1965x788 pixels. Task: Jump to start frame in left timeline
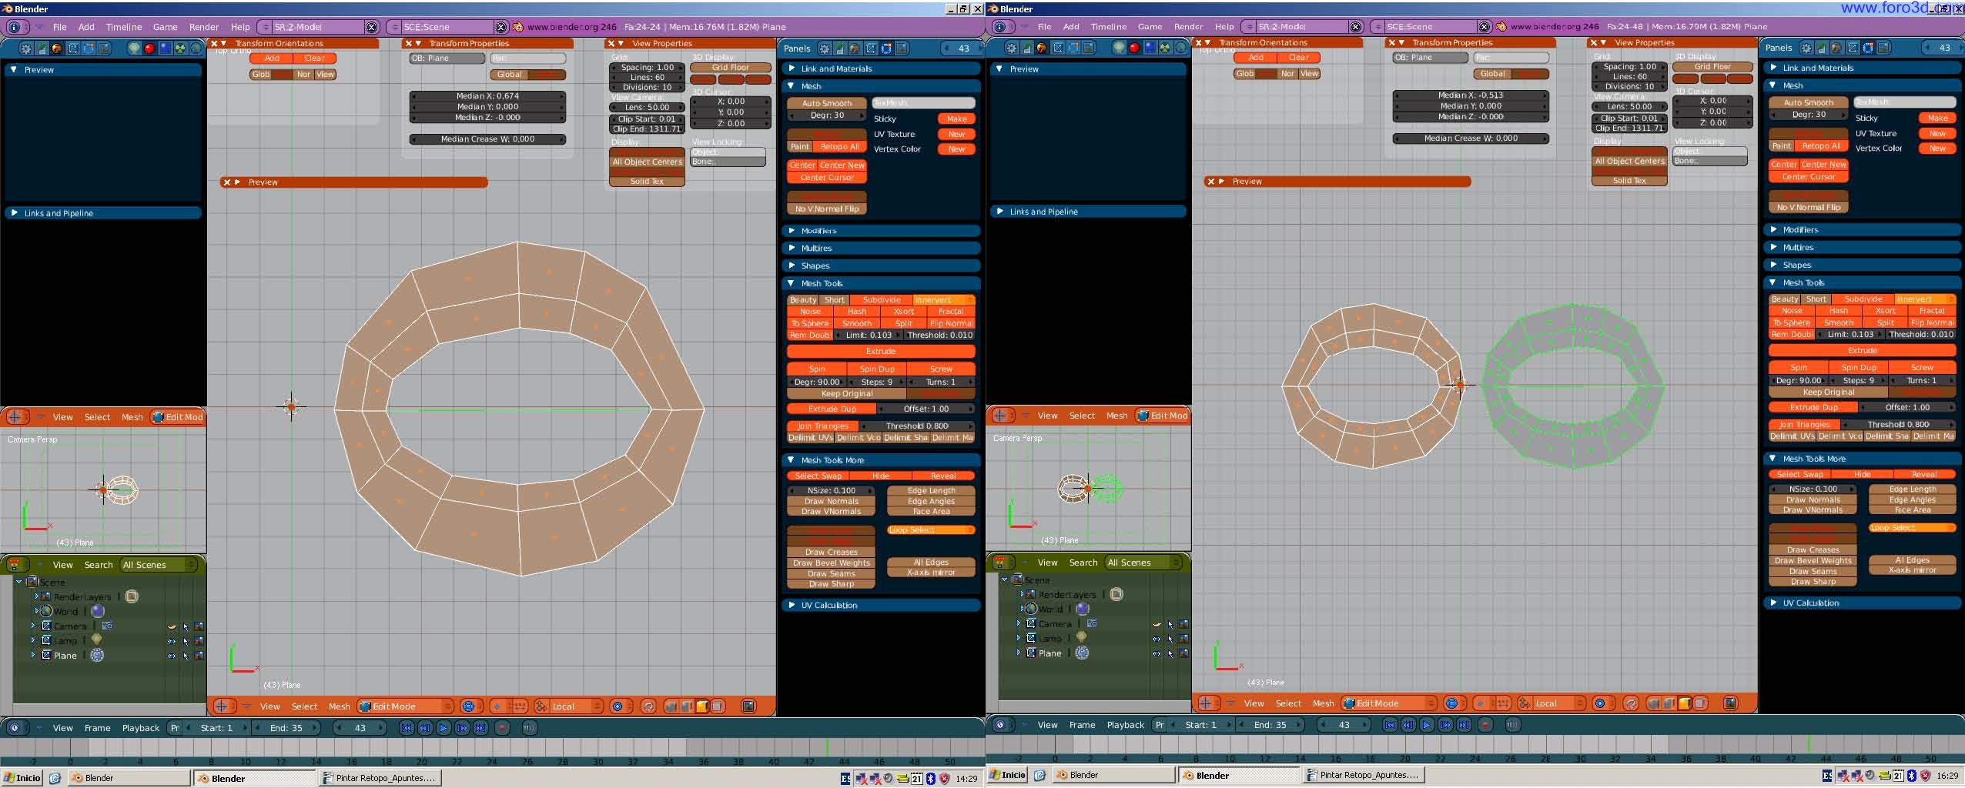pyautogui.click(x=407, y=727)
